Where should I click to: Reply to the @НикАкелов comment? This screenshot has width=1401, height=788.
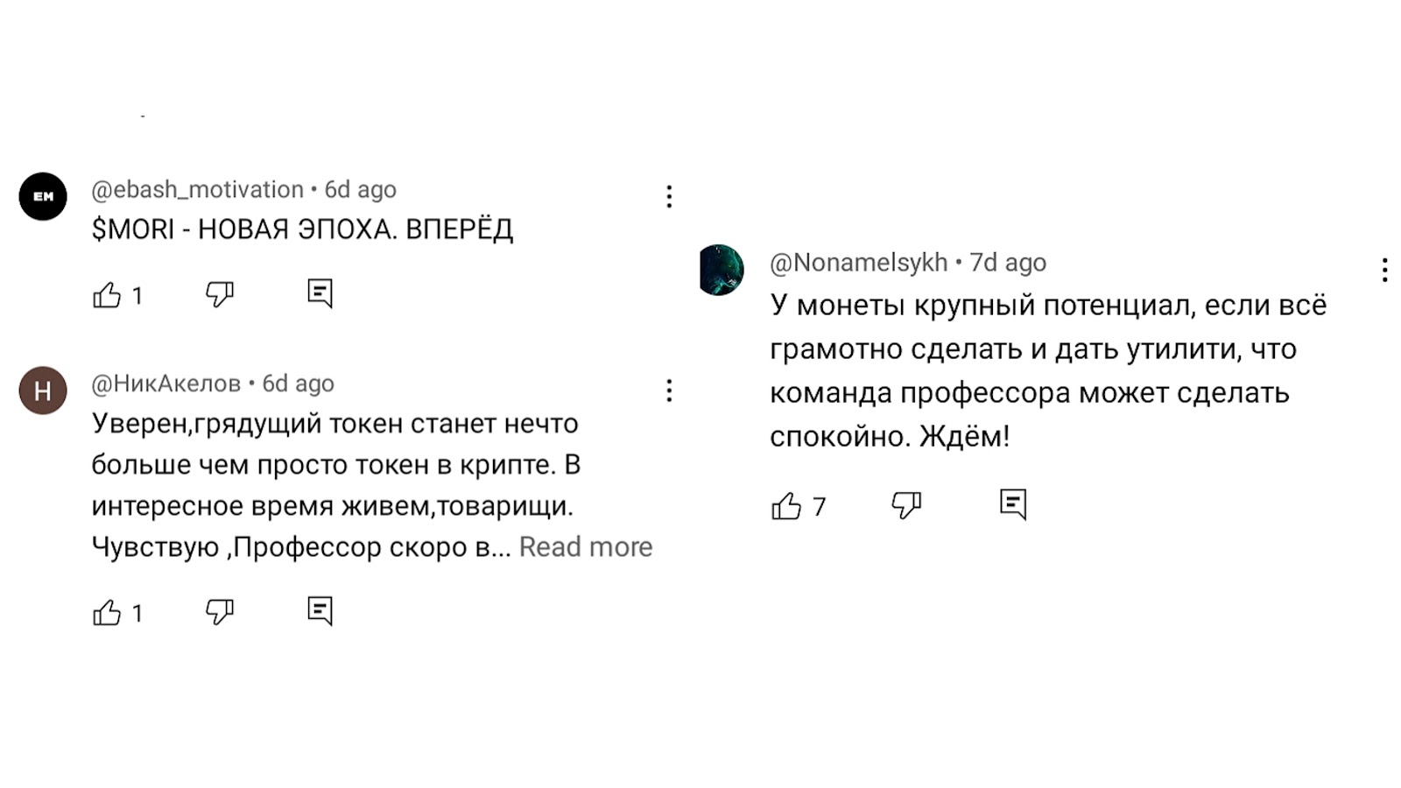[320, 611]
